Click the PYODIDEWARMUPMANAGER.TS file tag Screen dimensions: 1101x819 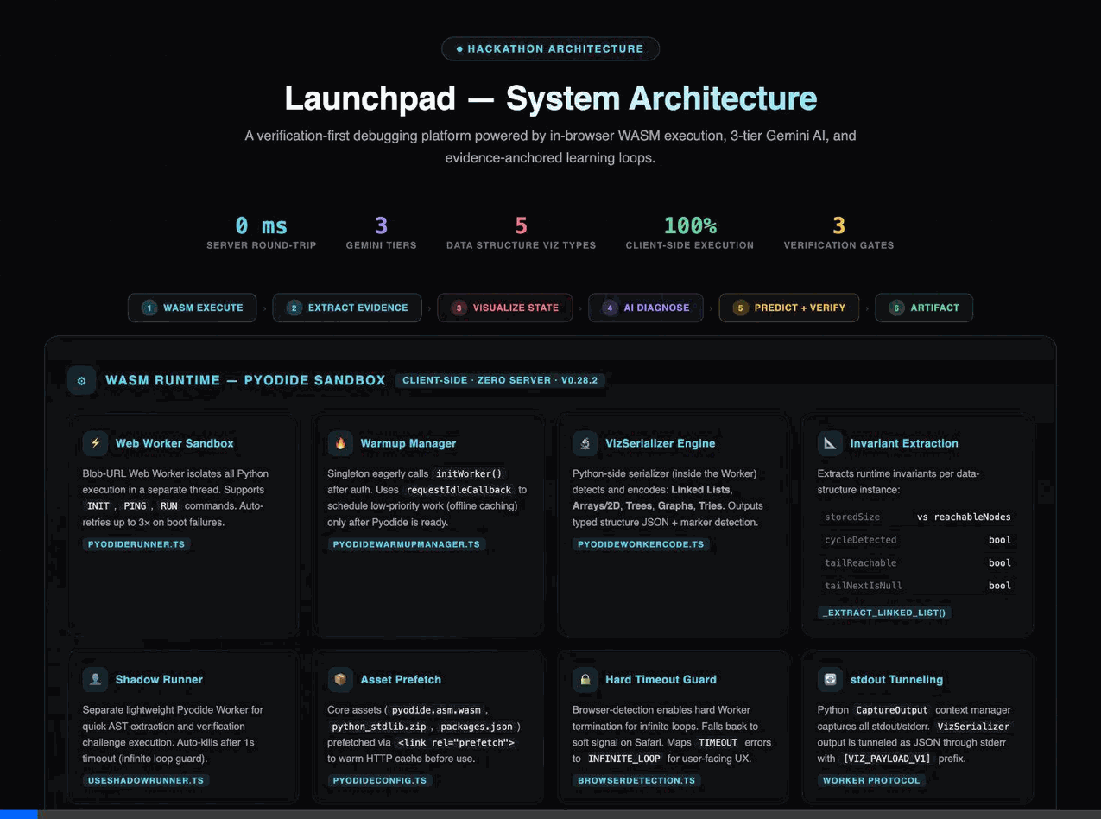point(406,544)
